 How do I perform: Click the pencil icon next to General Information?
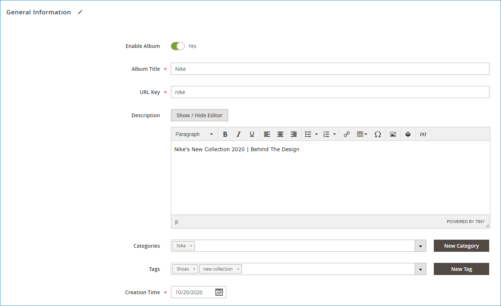point(80,12)
